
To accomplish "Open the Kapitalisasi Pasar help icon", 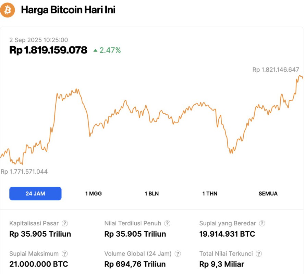I will click(64, 223).
